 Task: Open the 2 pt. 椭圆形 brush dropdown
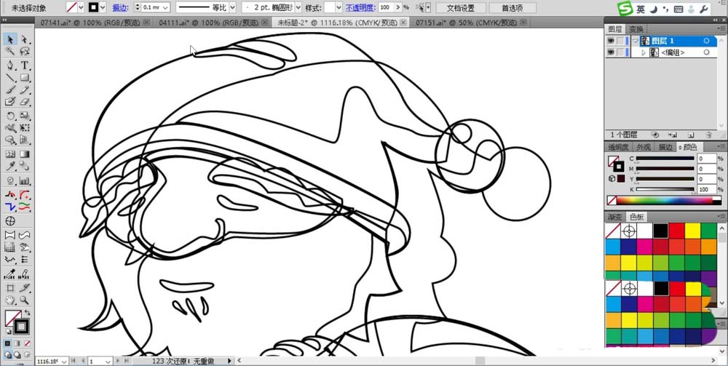tap(298, 7)
